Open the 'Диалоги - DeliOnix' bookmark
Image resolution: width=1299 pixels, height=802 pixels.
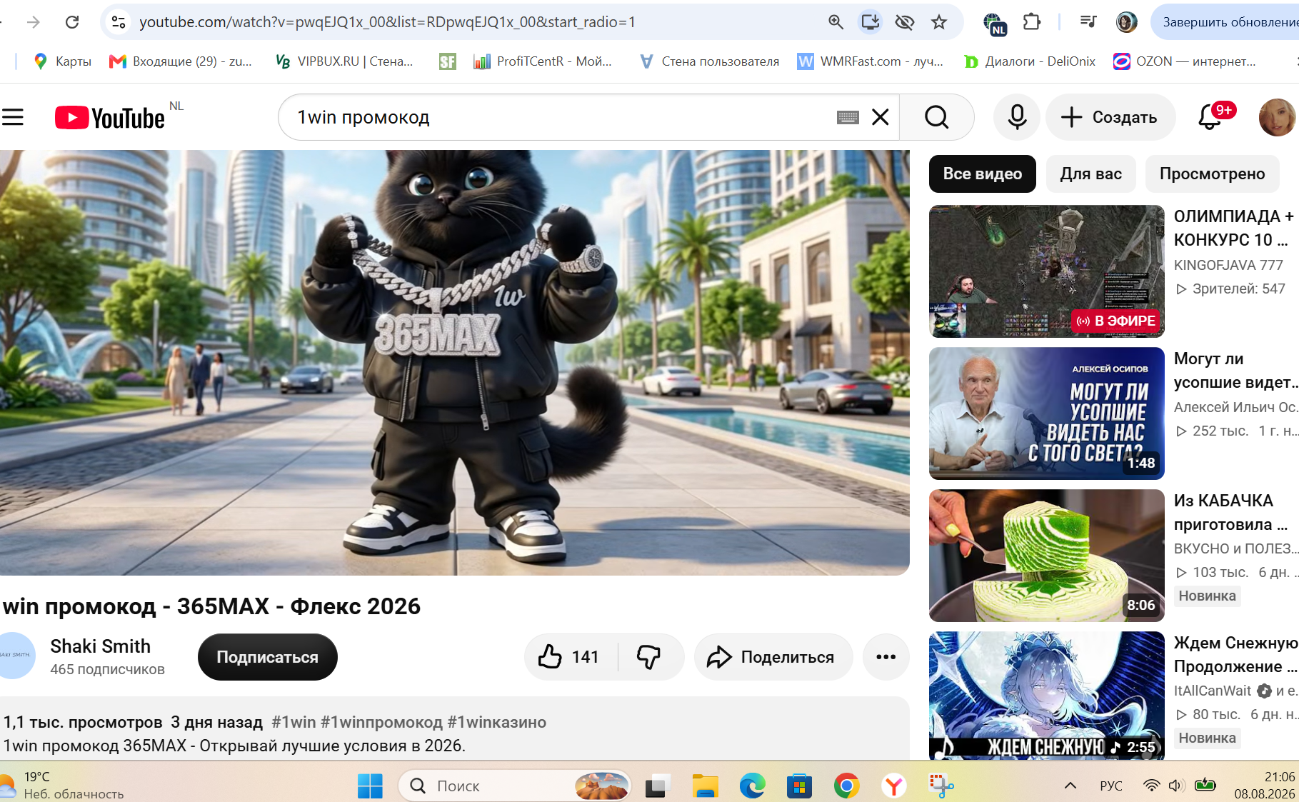pos(1029,61)
